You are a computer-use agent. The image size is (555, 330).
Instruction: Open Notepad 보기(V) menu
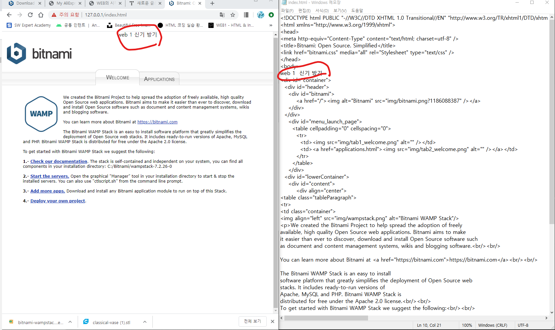[340, 11]
